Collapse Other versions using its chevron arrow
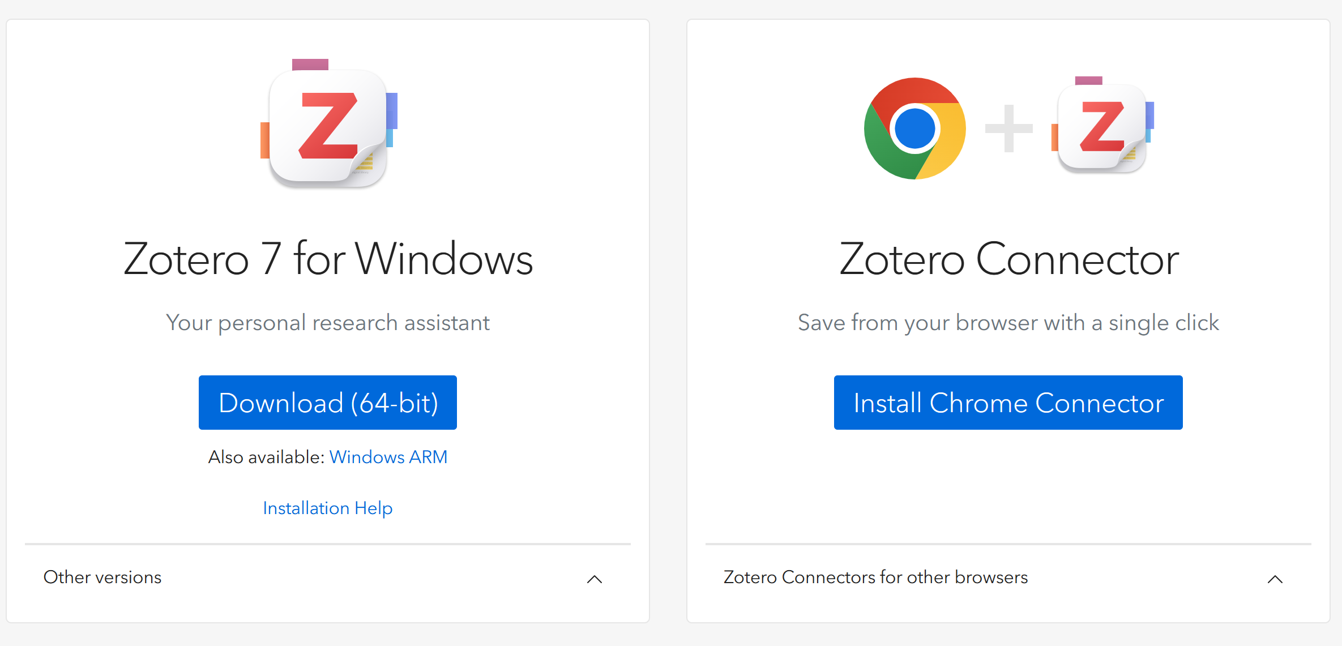 [x=594, y=579]
